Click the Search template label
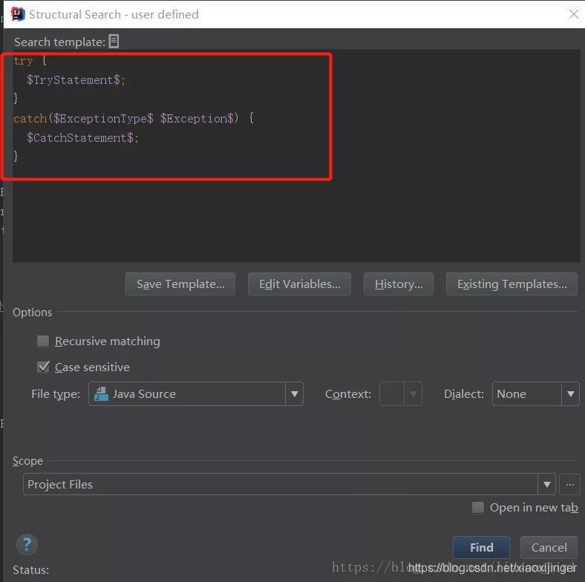585x582 pixels. point(59,42)
